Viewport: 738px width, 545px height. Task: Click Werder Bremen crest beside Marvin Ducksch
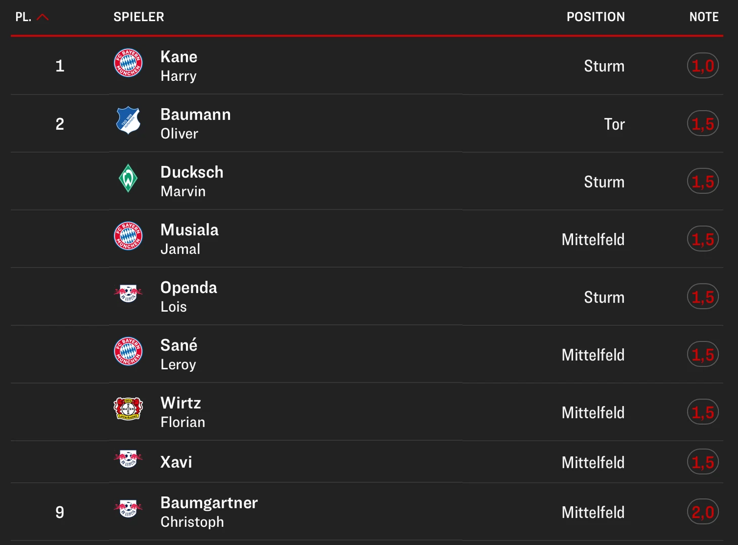[128, 178]
